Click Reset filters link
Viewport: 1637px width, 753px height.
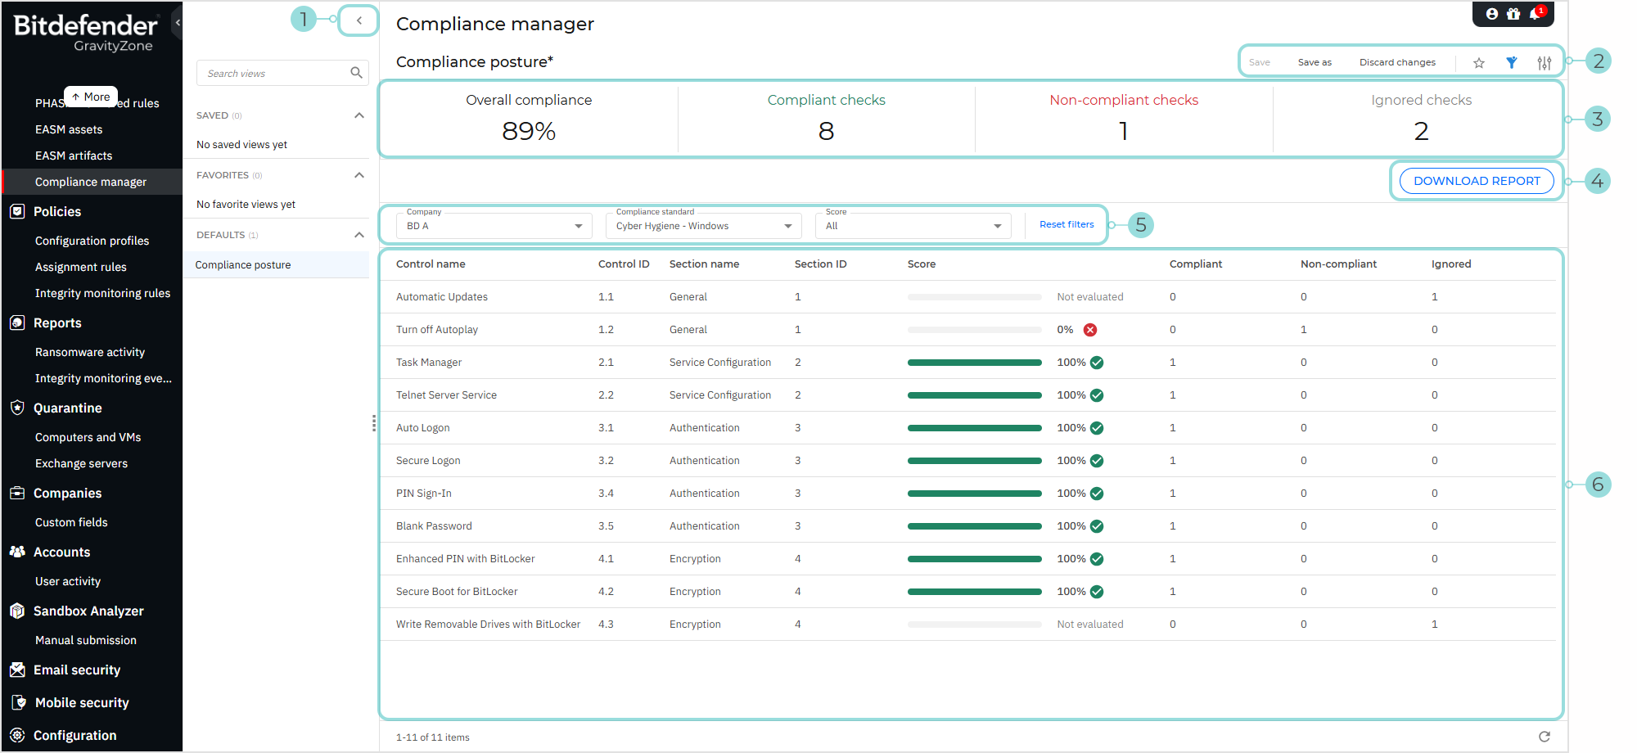pos(1066,223)
